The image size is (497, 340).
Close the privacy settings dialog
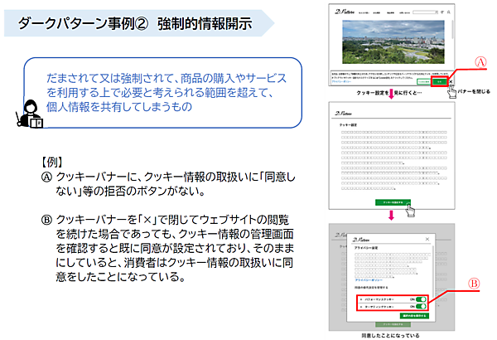point(427,239)
